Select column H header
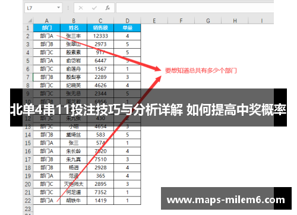Screen dimensions: 297x215 [x=235, y=21]
